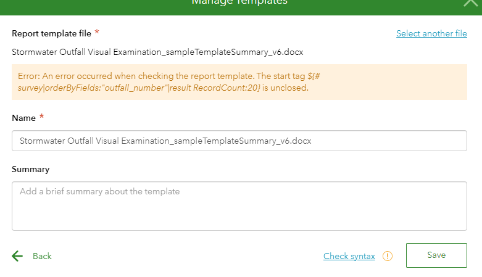This screenshot has width=482, height=277.
Task: Click the red asterisk next to Name
Action: [42, 117]
